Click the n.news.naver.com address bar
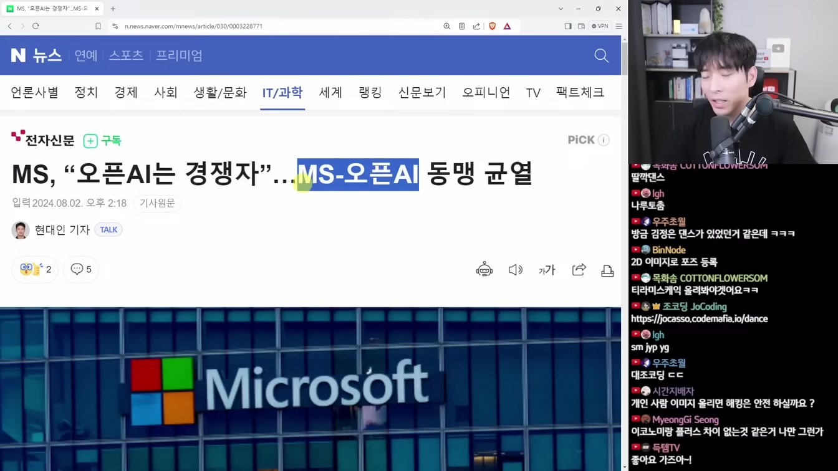This screenshot has width=838, height=471. point(193,26)
